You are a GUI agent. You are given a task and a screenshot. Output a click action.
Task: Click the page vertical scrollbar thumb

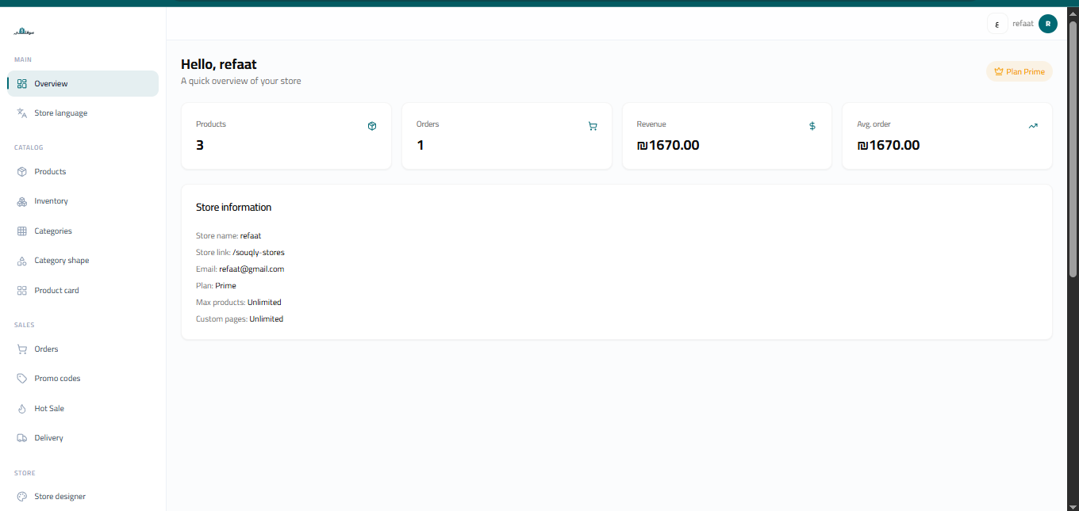click(x=1073, y=149)
